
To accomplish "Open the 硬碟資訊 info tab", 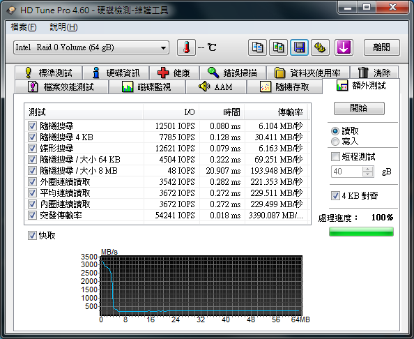I will pyautogui.click(x=116, y=73).
